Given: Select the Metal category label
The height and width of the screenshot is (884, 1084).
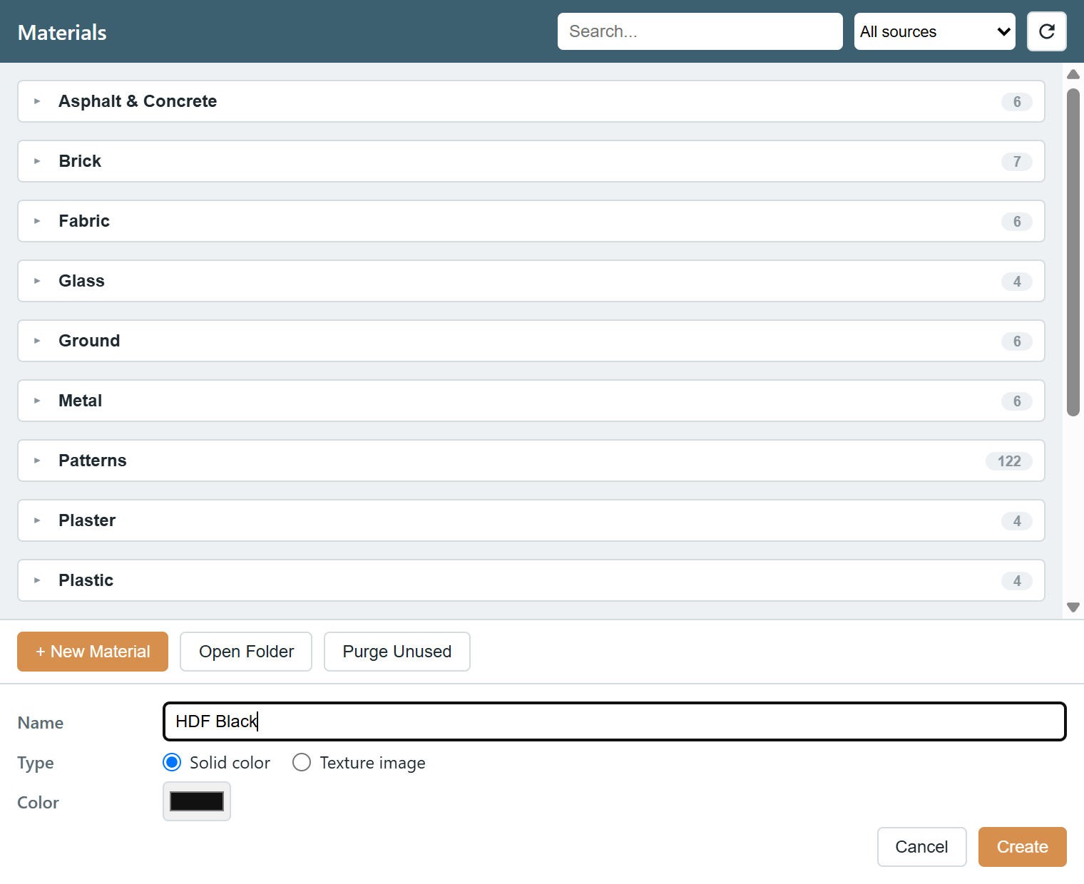Looking at the screenshot, I should pyautogui.click(x=80, y=401).
